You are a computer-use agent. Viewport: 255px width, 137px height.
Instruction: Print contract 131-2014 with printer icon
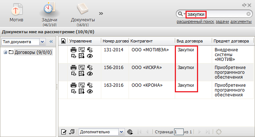tap(73, 50)
